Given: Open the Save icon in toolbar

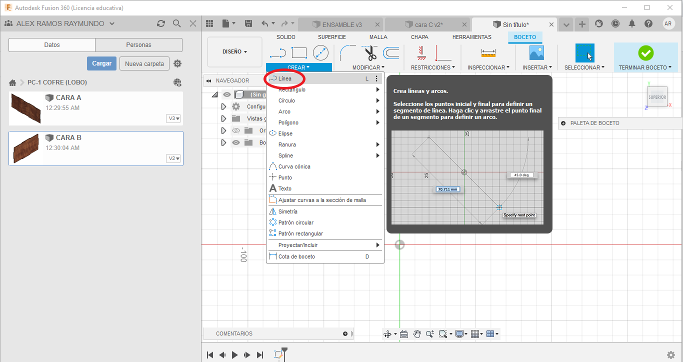Looking at the screenshot, I should point(248,23).
